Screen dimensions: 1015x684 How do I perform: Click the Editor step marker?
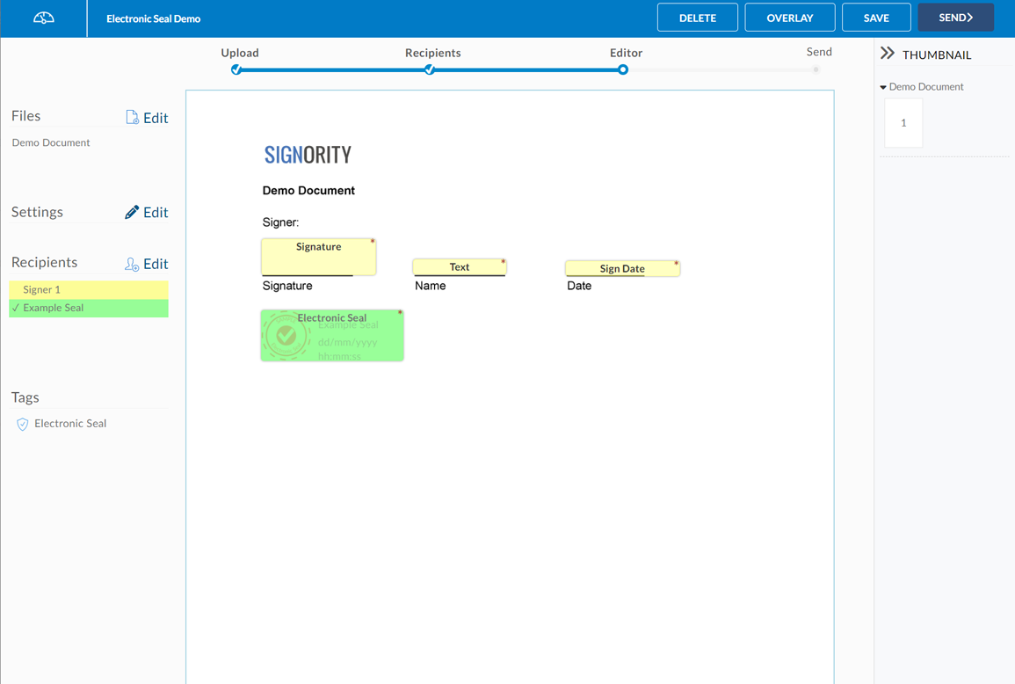pyautogui.click(x=623, y=69)
